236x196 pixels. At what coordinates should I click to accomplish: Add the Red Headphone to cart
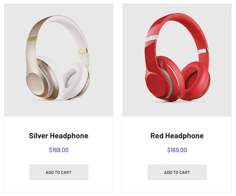click(177, 172)
